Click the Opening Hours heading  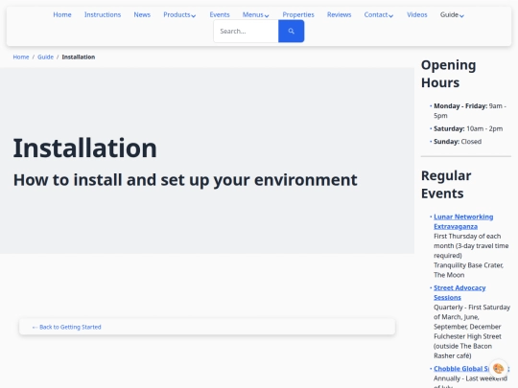[x=448, y=74]
